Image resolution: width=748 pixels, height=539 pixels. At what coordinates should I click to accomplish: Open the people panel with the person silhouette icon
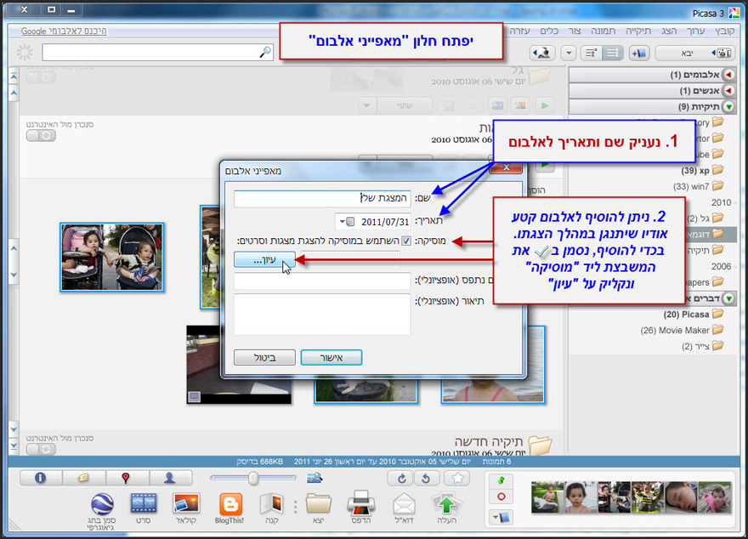(x=170, y=478)
